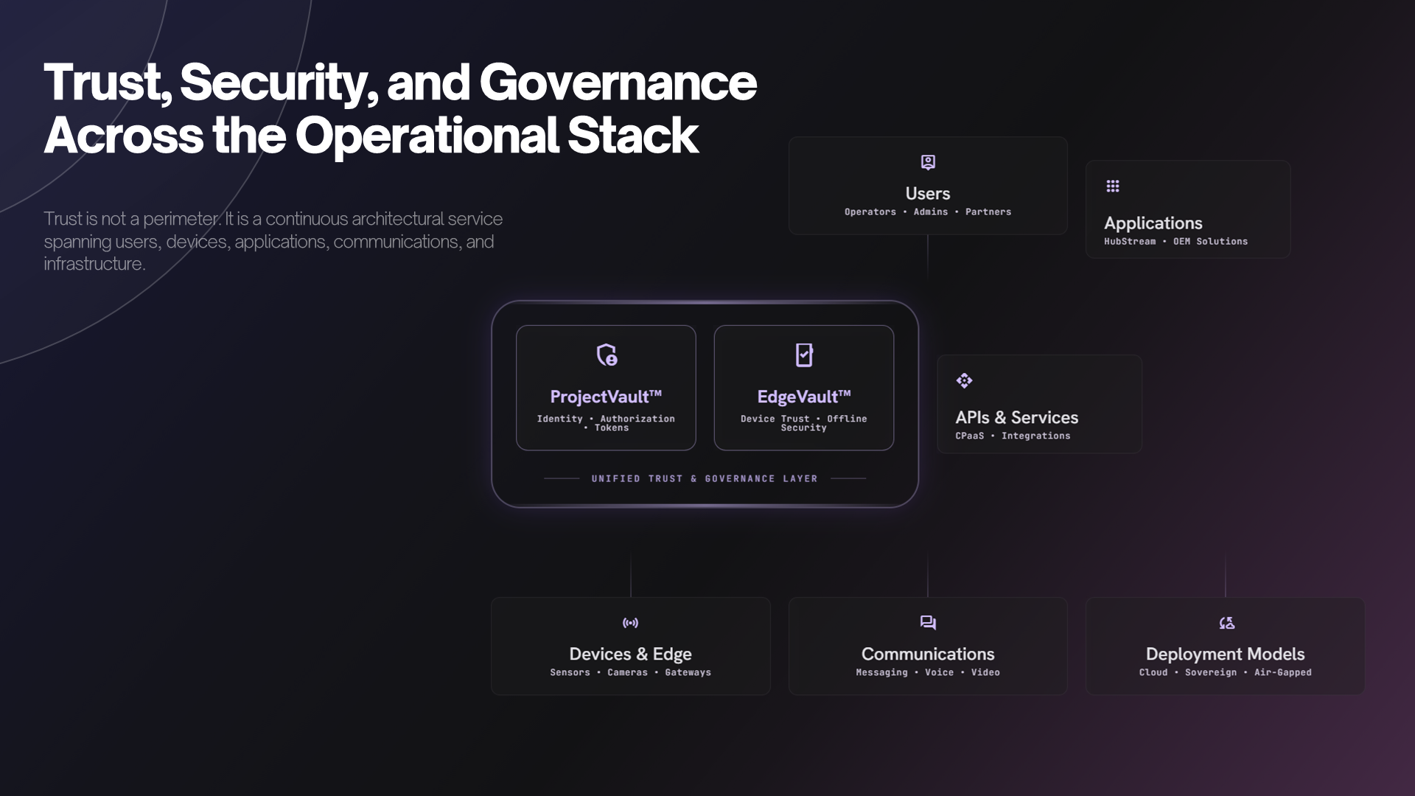The image size is (1415, 796).
Task: Click the EdgeVault™ title
Action: click(x=804, y=397)
